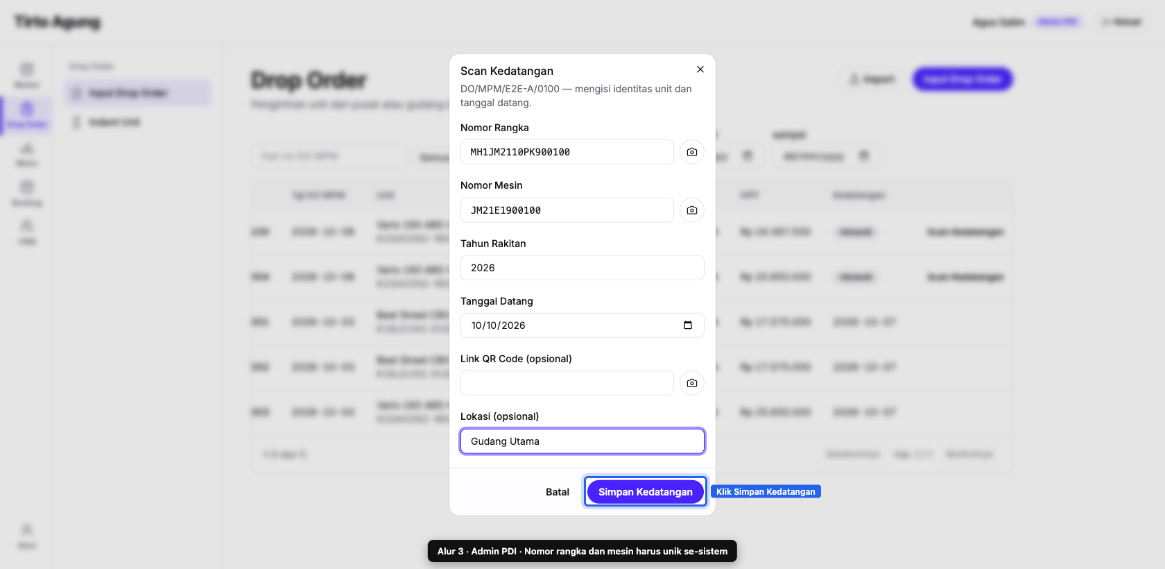Open camera scanner for Link QR Code
The image size is (1165, 569).
(692, 383)
